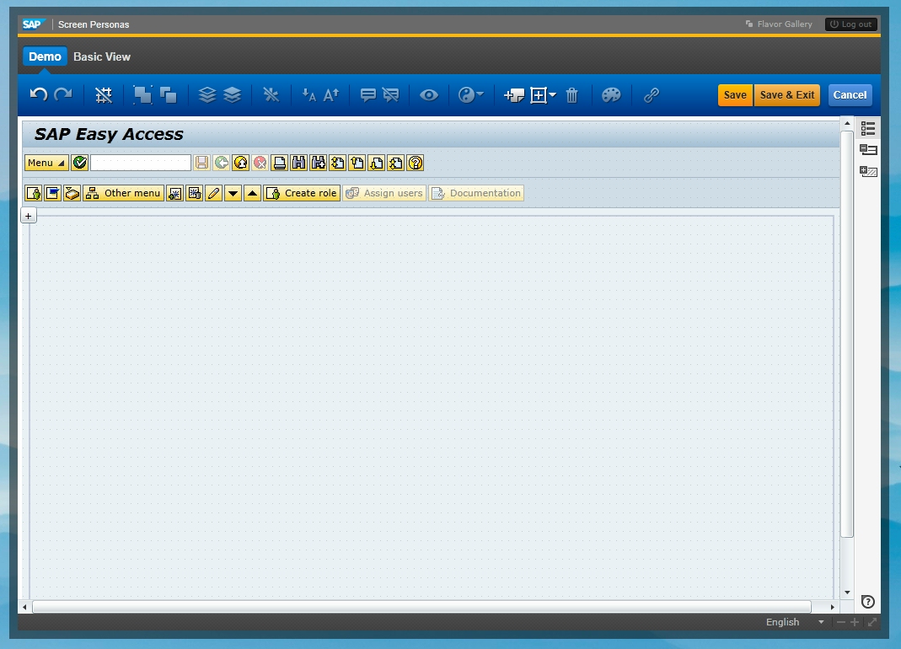Viewport: 901px width, 649px height.
Task: Click the Redo arrow in the editor toolbar
Action: pos(63,94)
